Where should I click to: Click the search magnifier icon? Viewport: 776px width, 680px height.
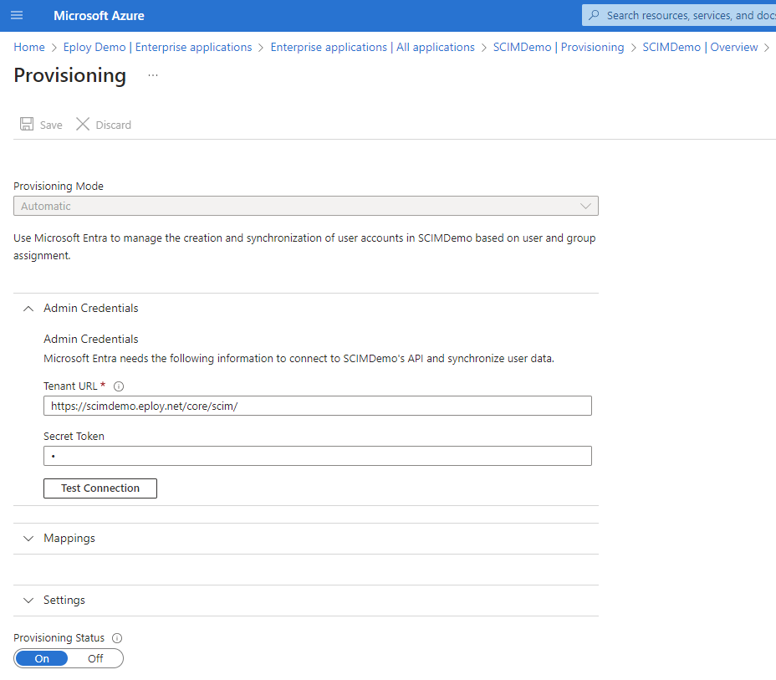(595, 15)
